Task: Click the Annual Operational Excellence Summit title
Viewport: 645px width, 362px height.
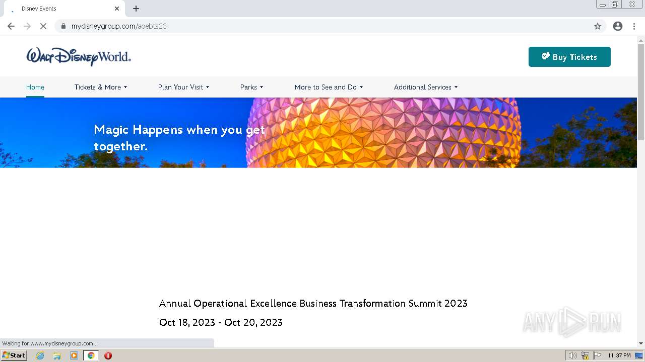Action: [313, 303]
